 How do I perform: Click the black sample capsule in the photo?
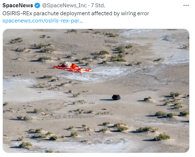coord(116,97)
